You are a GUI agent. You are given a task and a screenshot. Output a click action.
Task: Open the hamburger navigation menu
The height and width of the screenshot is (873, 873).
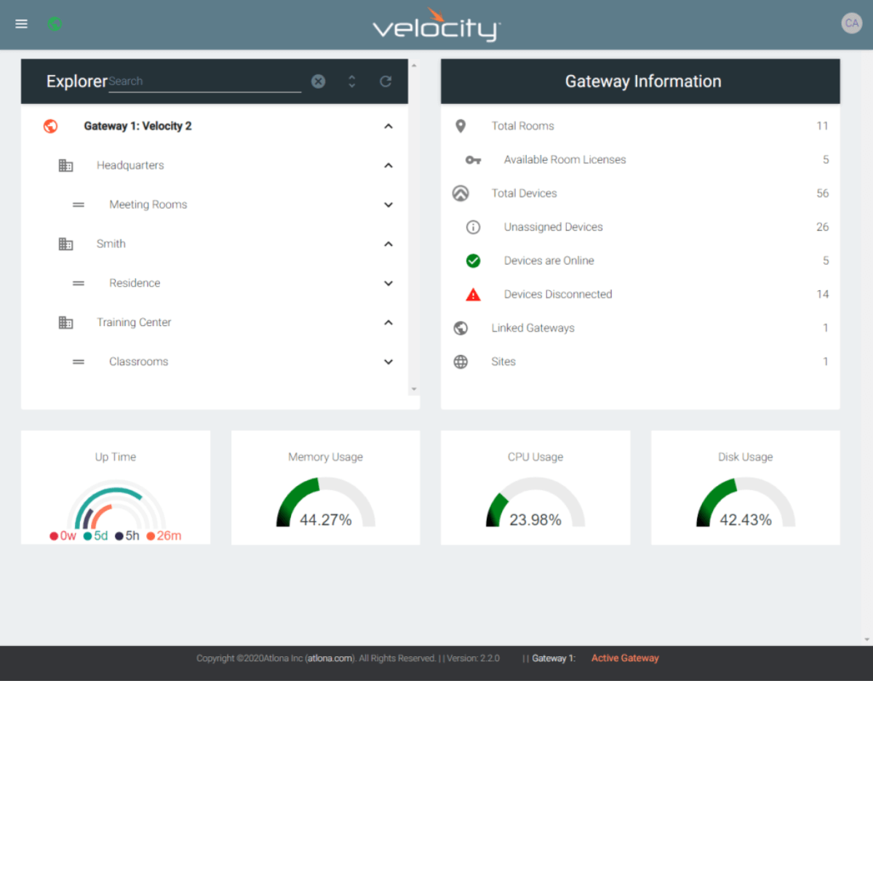click(x=21, y=24)
